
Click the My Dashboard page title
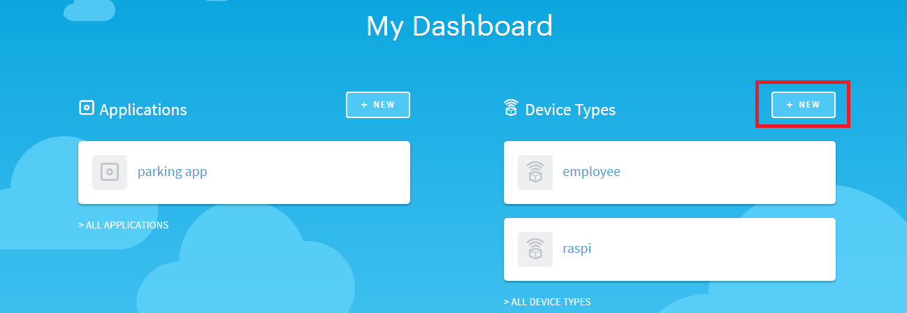click(x=459, y=27)
